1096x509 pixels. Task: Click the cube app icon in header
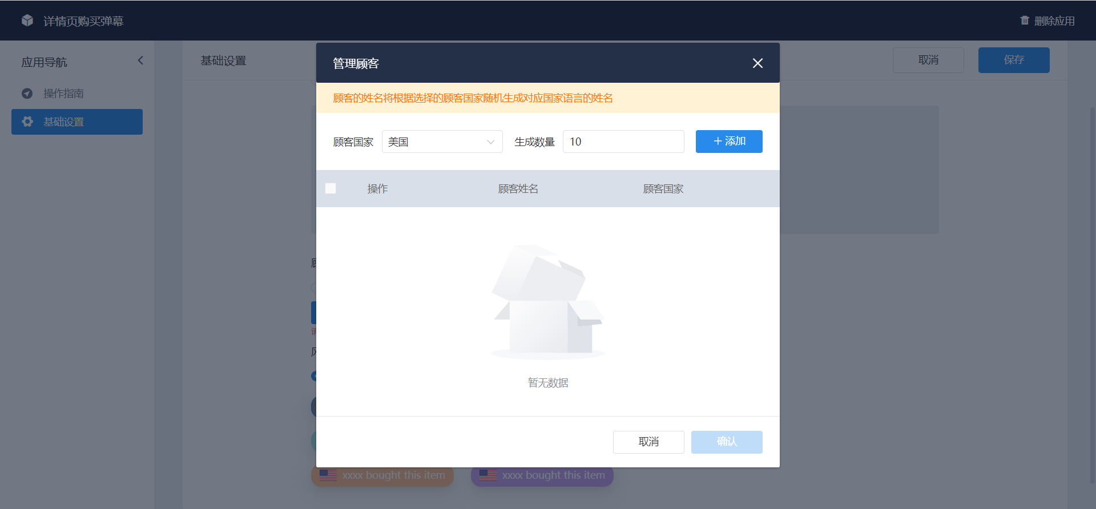pos(27,21)
